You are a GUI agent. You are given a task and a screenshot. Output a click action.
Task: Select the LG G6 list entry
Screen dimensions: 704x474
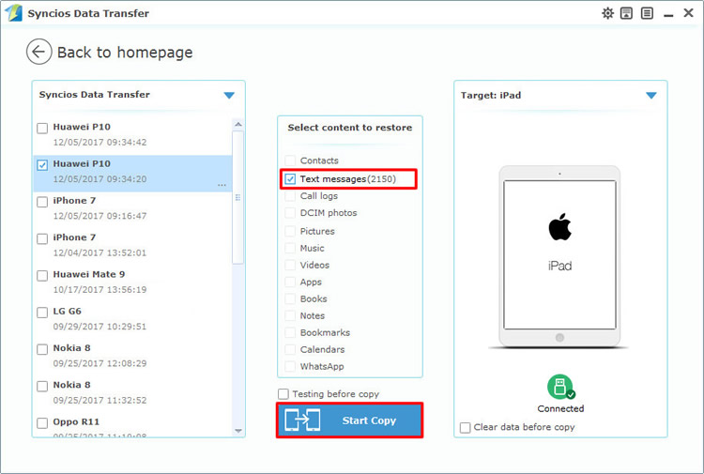pos(133,319)
